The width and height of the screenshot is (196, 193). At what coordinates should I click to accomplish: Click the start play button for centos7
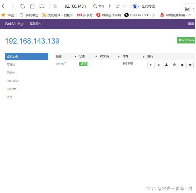(151, 65)
